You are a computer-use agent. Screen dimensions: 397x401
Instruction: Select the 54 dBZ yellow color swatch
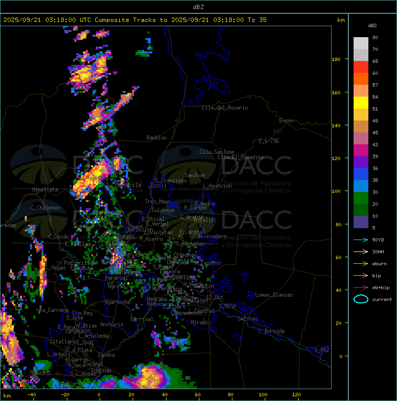(x=361, y=102)
